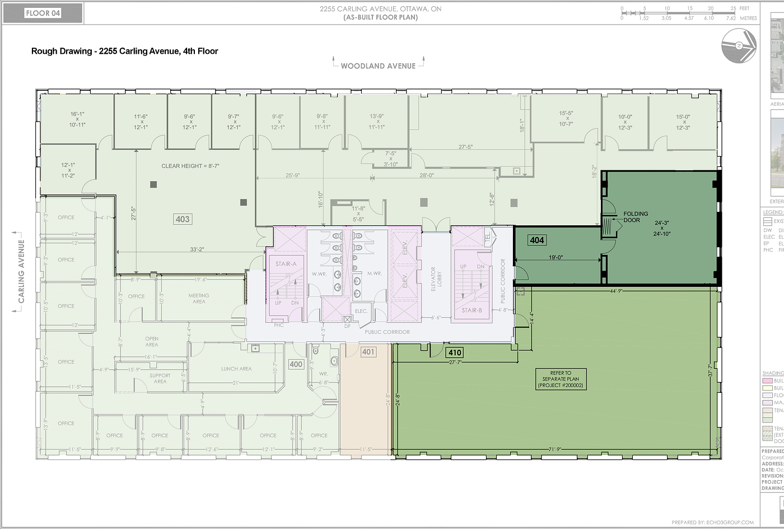Select the 16'-1" x 10'-11" room dimension
The image size is (784, 529).
77,119
